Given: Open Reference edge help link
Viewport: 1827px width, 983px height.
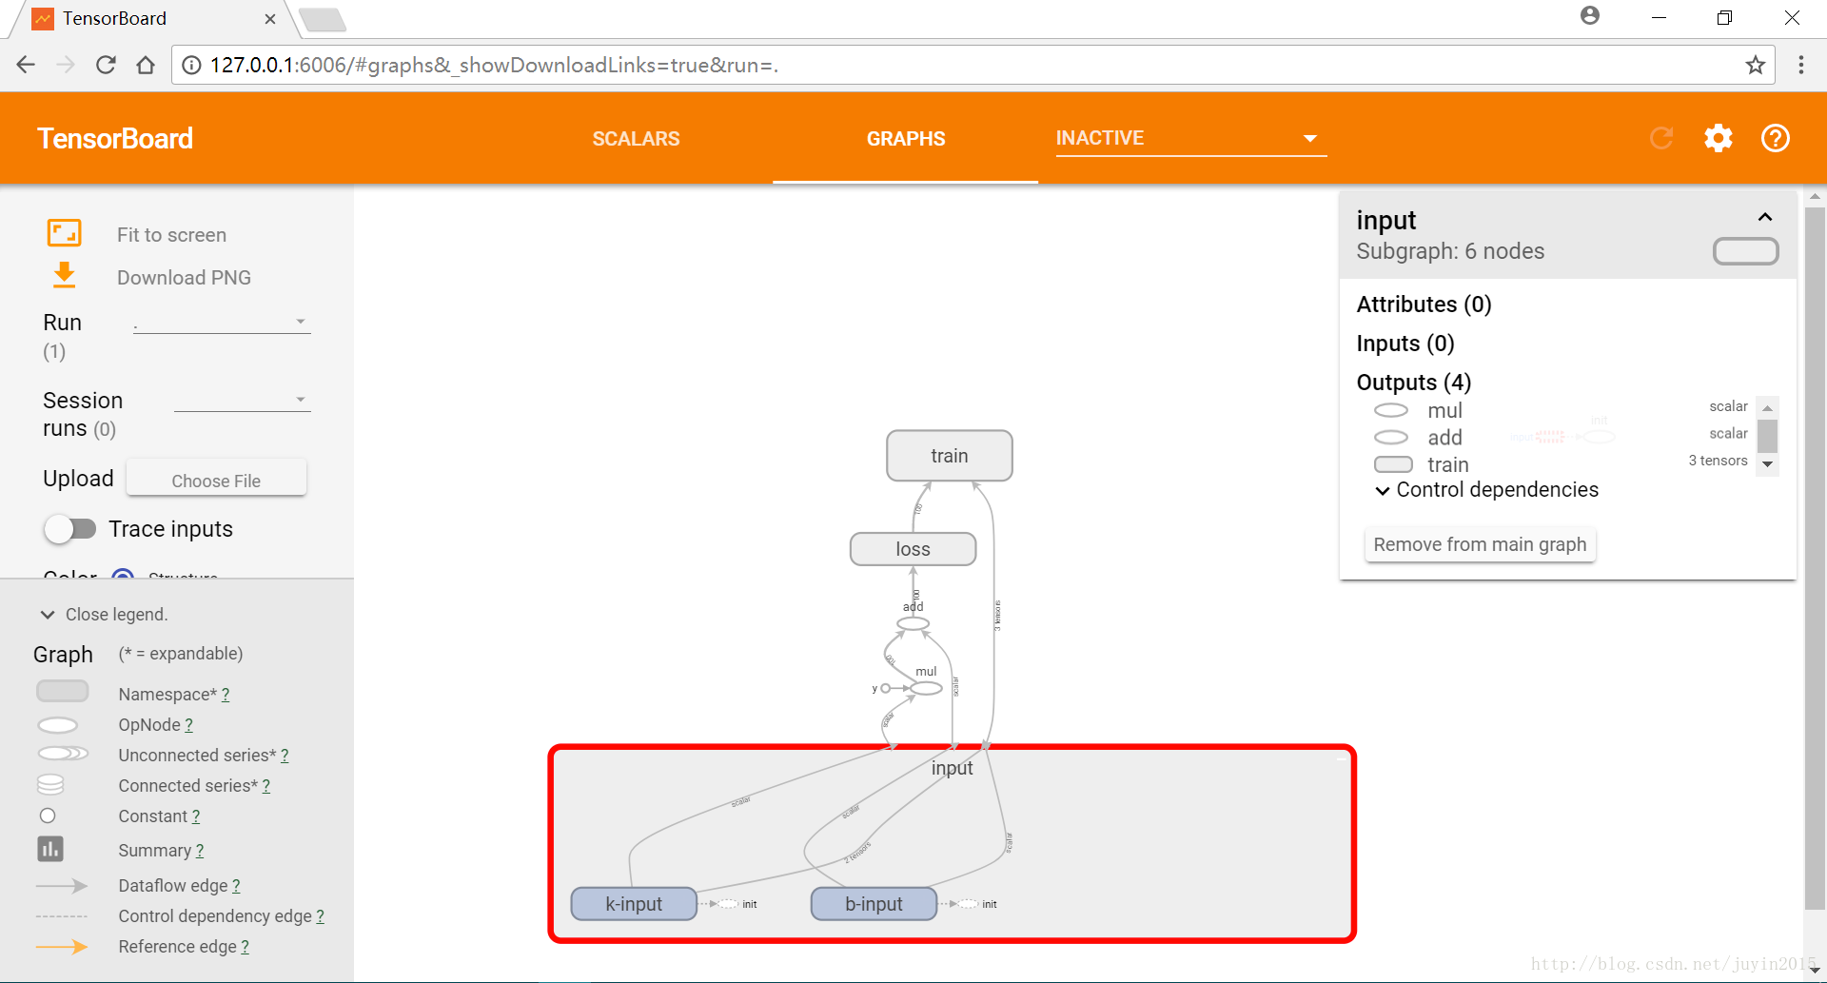Looking at the screenshot, I should click(245, 947).
